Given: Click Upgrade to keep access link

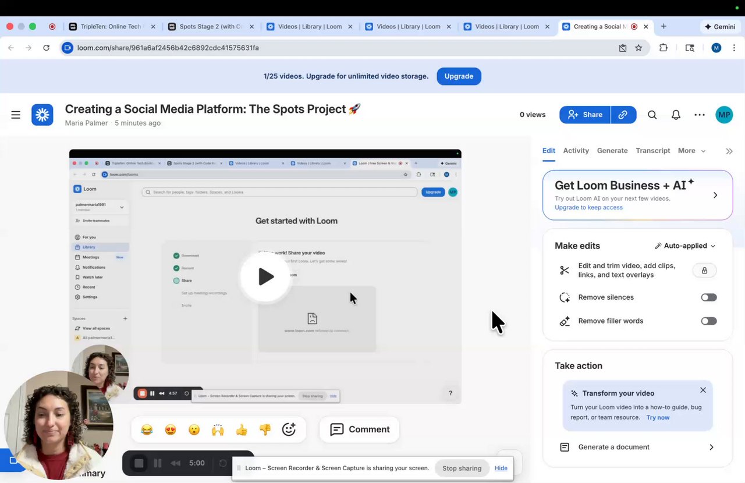Looking at the screenshot, I should click(588, 208).
